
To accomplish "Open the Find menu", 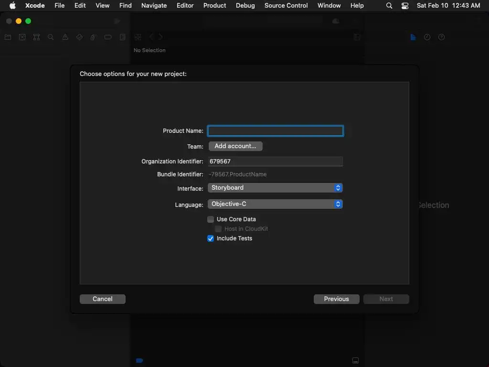I will [126, 6].
